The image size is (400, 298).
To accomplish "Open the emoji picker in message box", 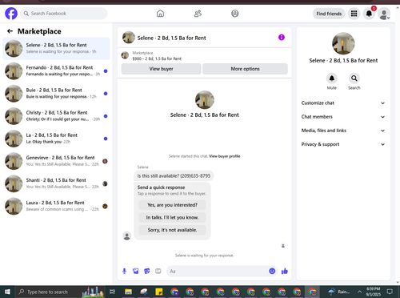I will click(x=272, y=272).
